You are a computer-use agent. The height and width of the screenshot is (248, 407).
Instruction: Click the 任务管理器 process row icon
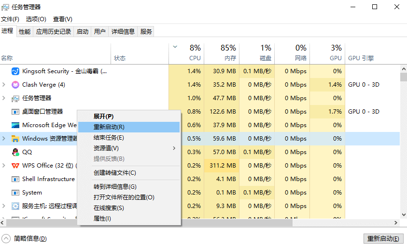pyautogui.click(x=15, y=98)
